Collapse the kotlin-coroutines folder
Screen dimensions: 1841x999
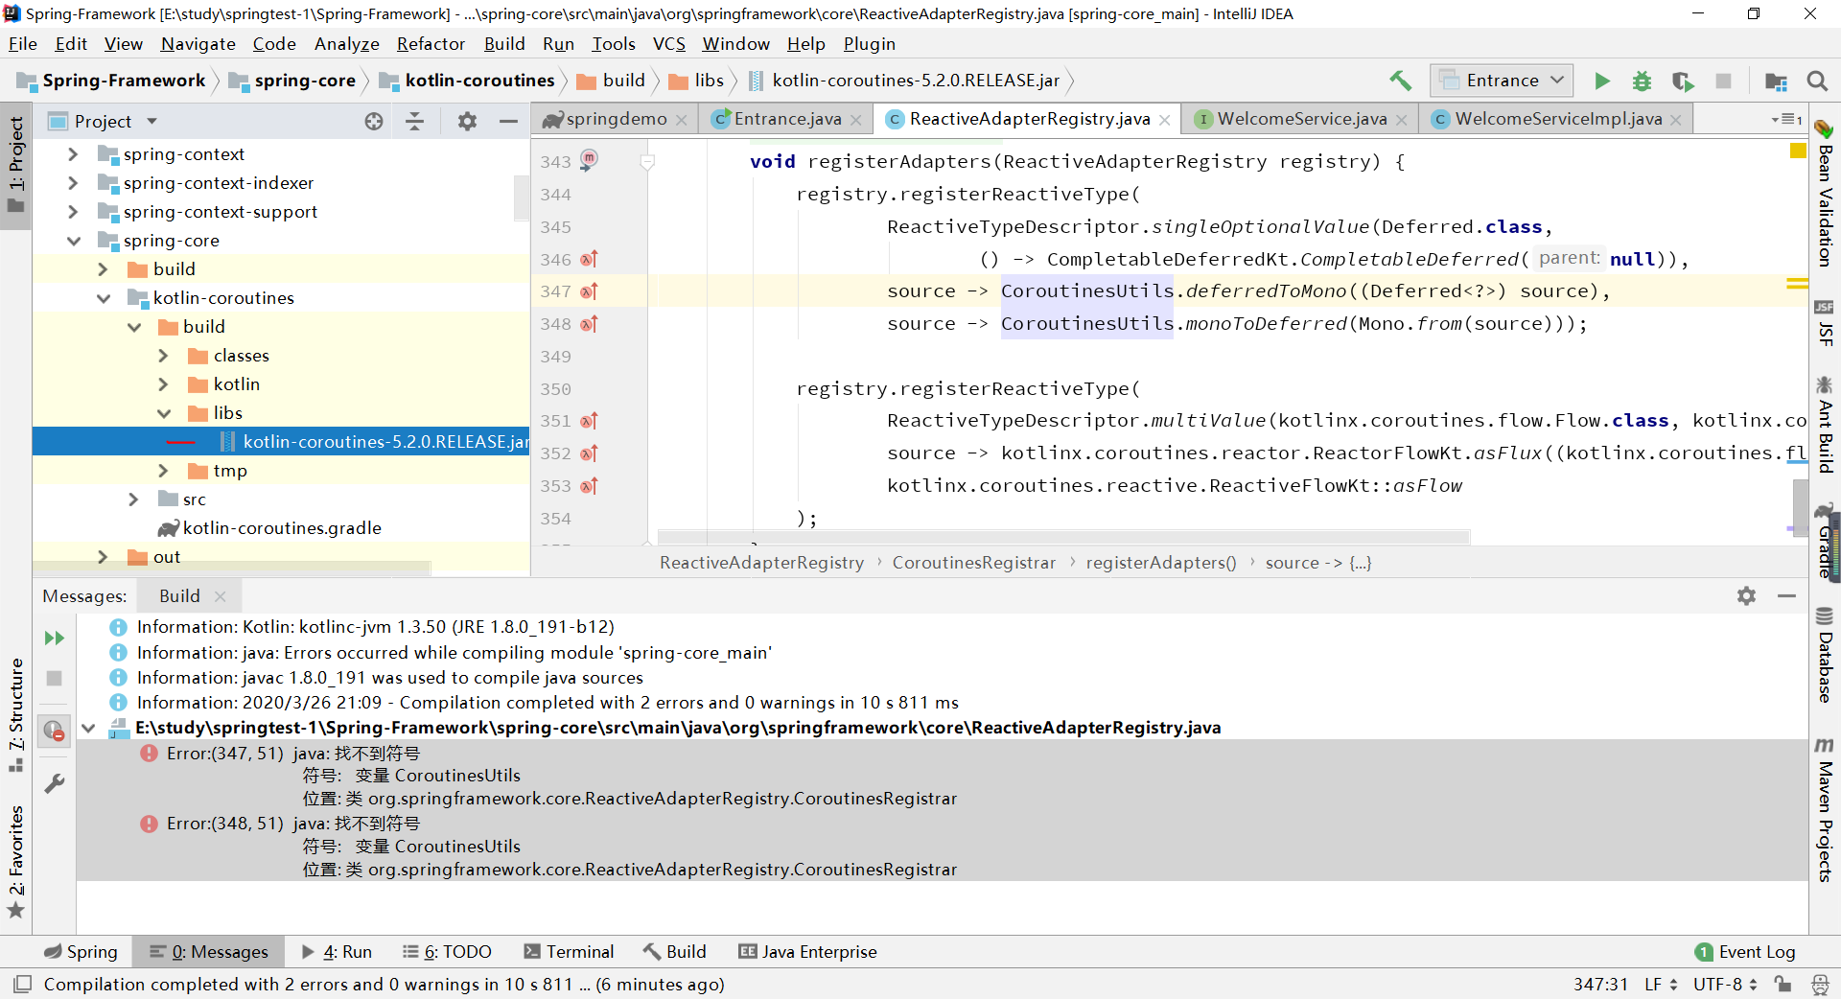pos(103,298)
